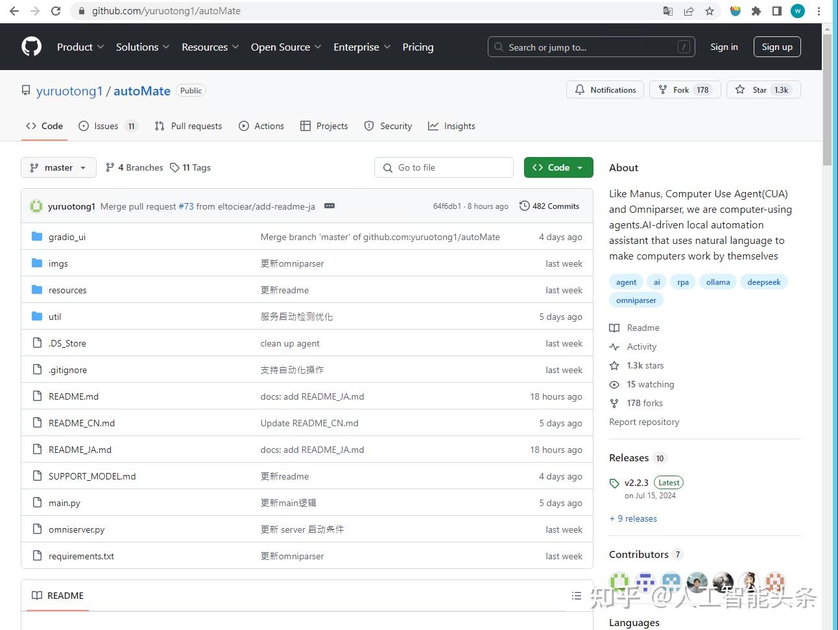Image resolution: width=838 pixels, height=630 pixels.
Task: Select the deepseek topic tag
Action: click(764, 282)
